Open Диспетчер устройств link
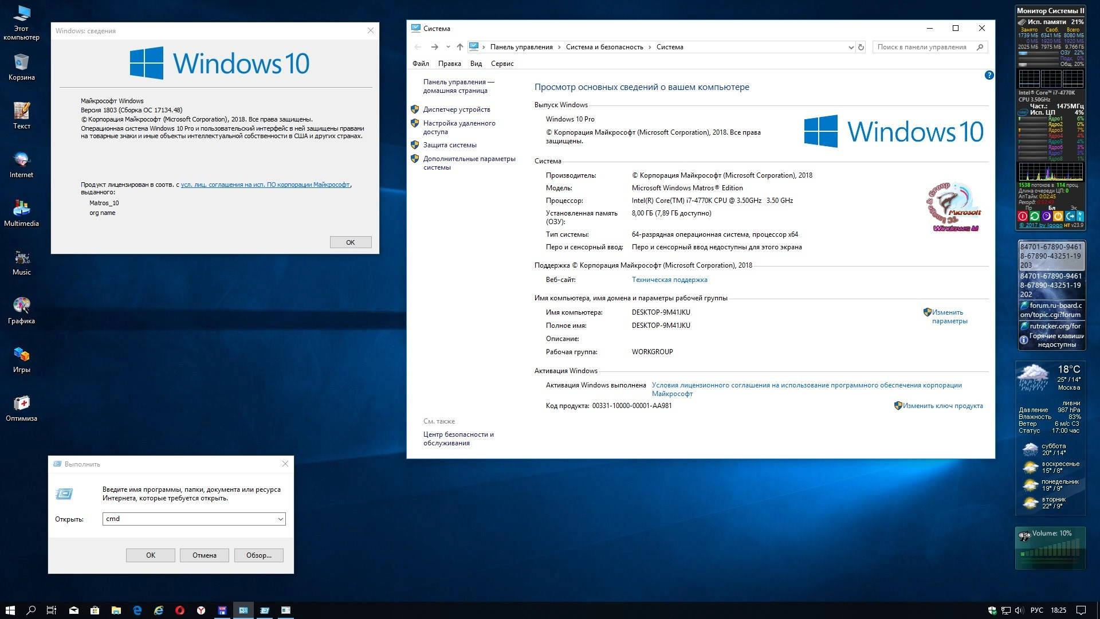Screen dimensions: 1100x619 pyautogui.click(x=457, y=109)
